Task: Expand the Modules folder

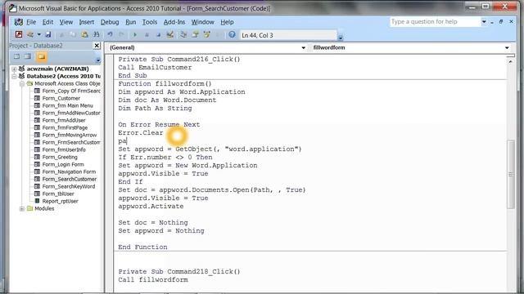Action: (22, 209)
